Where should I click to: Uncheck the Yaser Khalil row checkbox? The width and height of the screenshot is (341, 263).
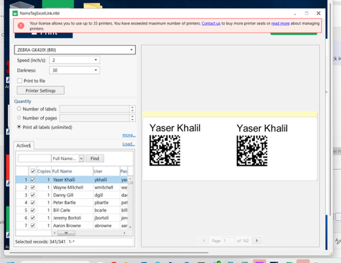pyautogui.click(x=33, y=179)
